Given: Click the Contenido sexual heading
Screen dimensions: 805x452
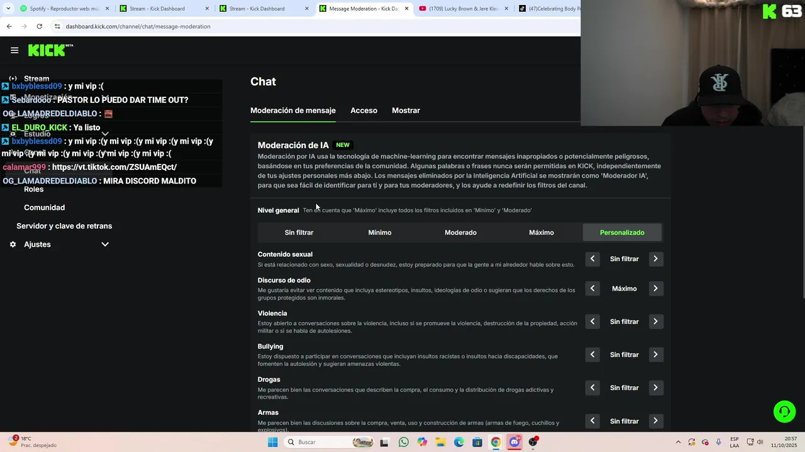Looking at the screenshot, I should pos(285,254).
